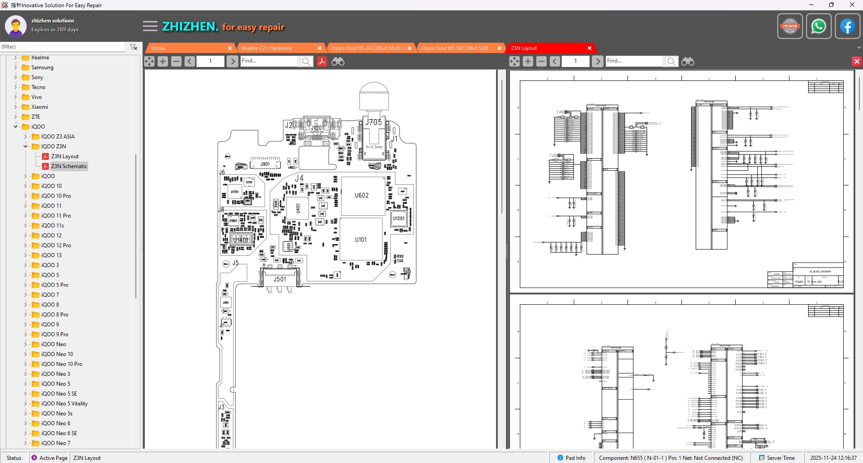The height and width of the screenshot is (463, 863).
Task: Fit page in left viewer
Action: [x=149, y=61]
